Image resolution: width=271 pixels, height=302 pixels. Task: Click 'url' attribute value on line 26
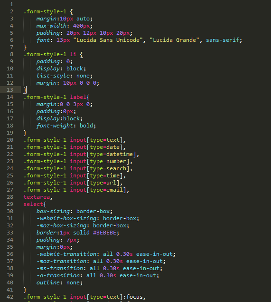coord(111,183)
